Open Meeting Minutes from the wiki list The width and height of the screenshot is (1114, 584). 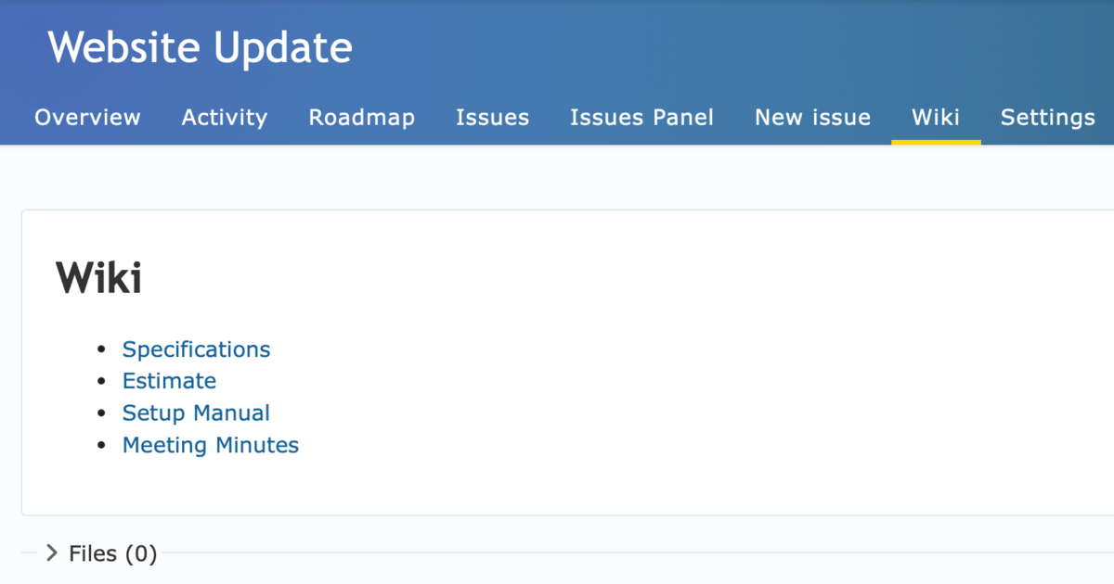210,445
